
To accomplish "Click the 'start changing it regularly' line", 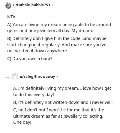I will pyautogui.click(x=57, y=45).
